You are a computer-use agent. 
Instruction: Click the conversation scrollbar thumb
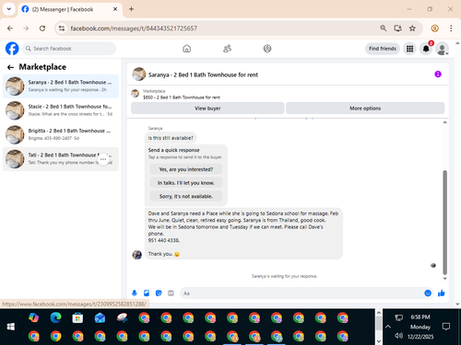(444, 223)
